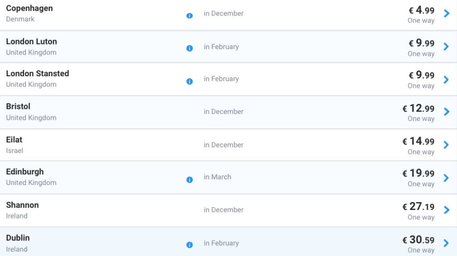The image size is (457, 256).
Task: View info icon on Dublin row
Action: coord(190,245)
